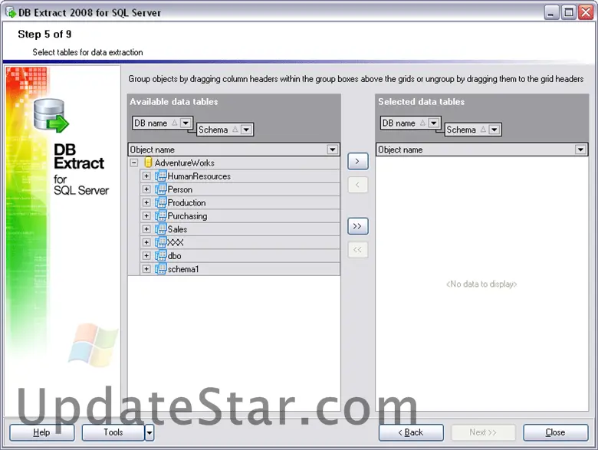Image resolution: width=598 pixels, height=450 pixels.
Task: Expand the Purchasing schema node
Action: pyautogui.click(x=146, y=216)
